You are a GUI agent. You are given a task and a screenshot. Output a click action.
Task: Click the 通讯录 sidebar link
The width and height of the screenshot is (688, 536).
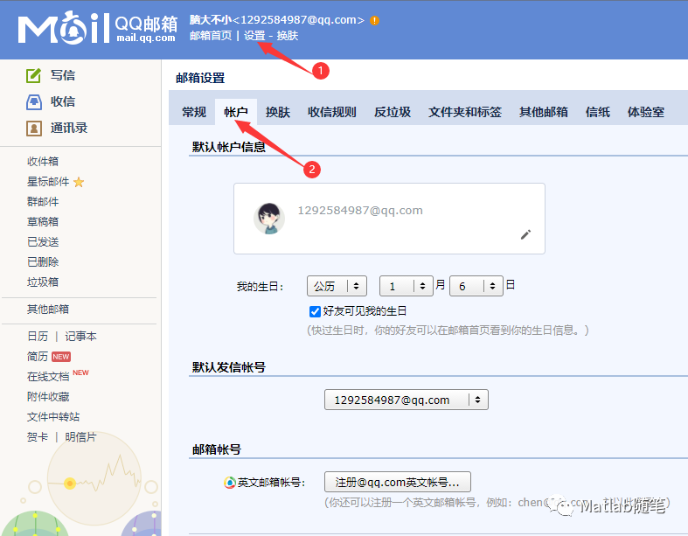69,129
